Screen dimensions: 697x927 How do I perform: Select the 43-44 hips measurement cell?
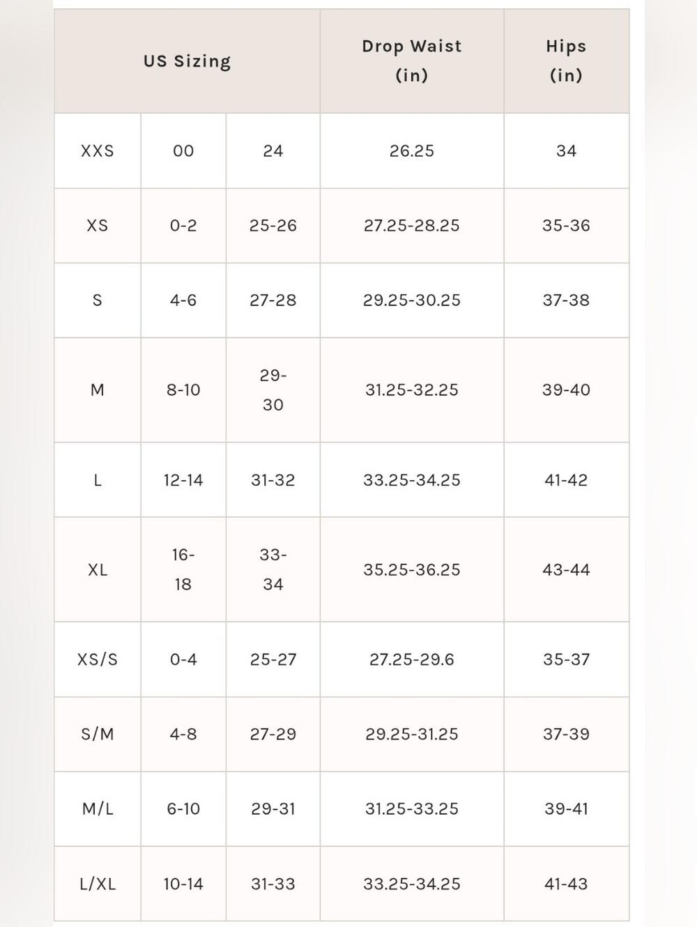click(566, 569)
